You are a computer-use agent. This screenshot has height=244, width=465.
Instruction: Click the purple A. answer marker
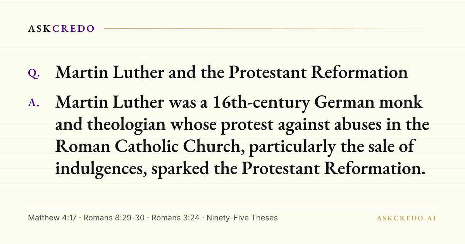pos(34,103)
